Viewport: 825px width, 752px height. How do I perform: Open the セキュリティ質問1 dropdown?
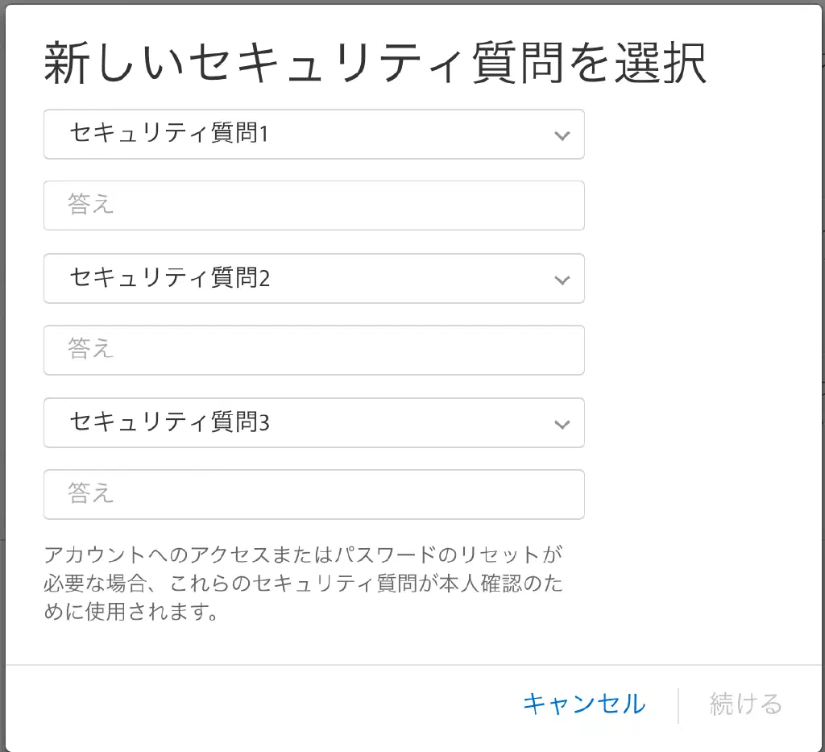pos(313,135)
